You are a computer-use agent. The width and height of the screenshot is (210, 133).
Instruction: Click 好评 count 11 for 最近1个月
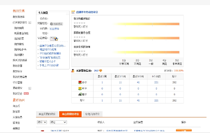120,82
